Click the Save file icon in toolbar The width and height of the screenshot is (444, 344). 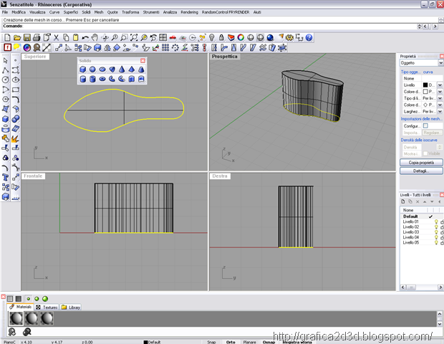pos(26,37)
